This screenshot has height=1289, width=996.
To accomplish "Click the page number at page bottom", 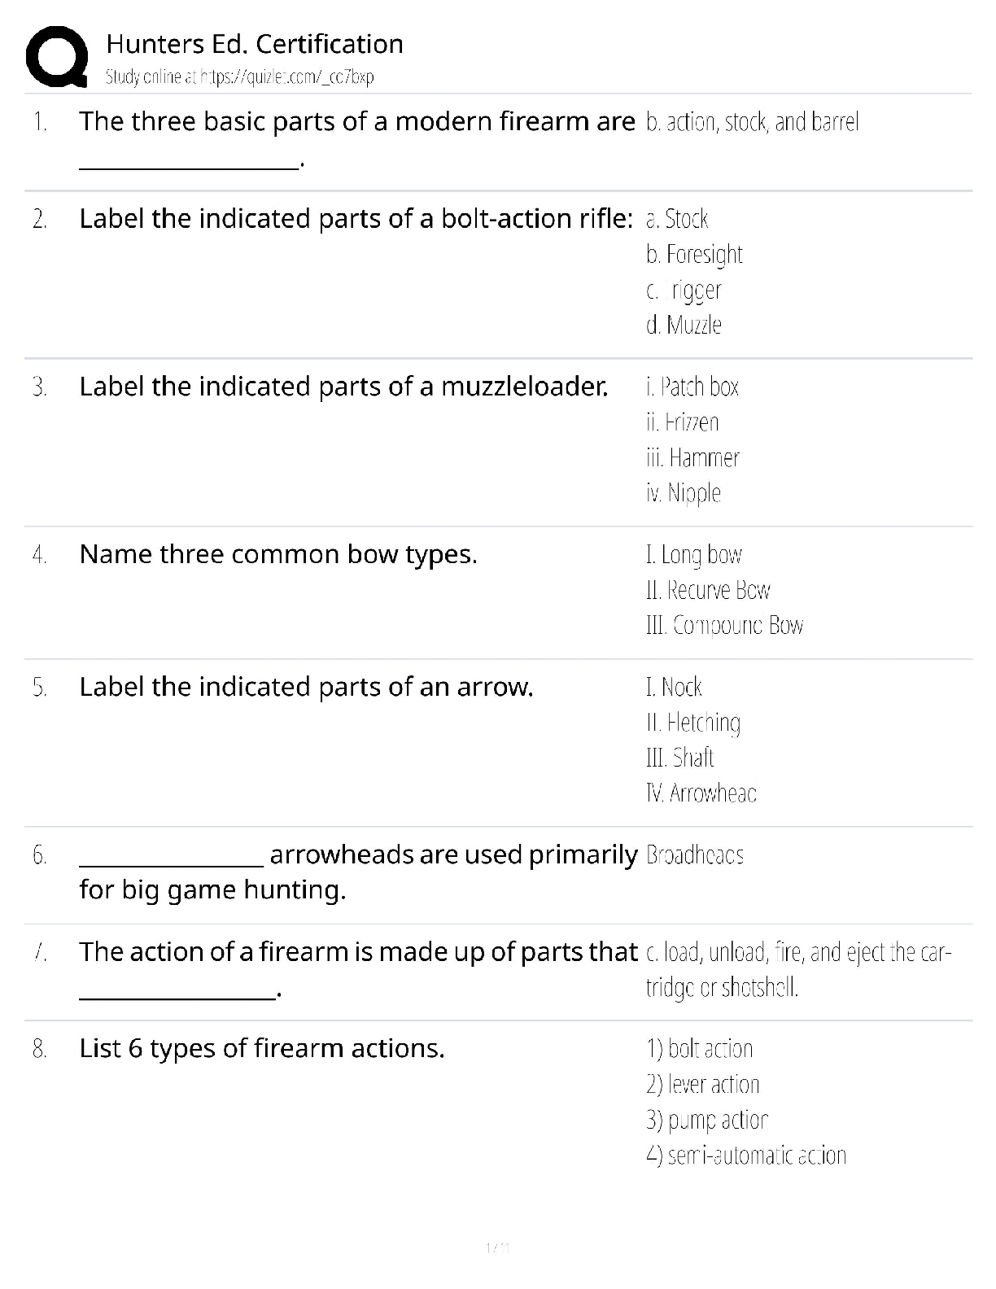I will point(497,1247).
